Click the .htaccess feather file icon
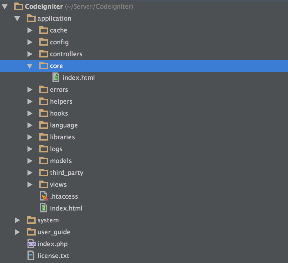288x263 pixels. click(44, 196)
